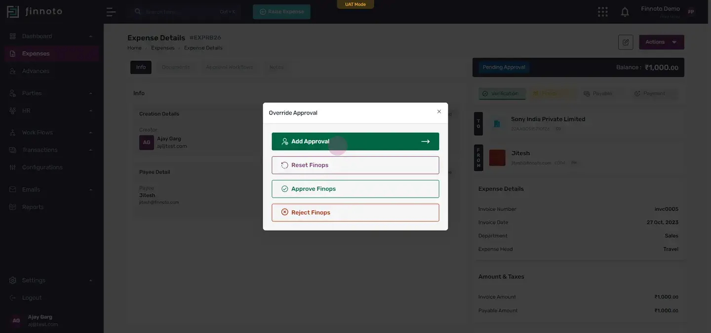Click the Expenses breadcrumb link

coord(163,48)
